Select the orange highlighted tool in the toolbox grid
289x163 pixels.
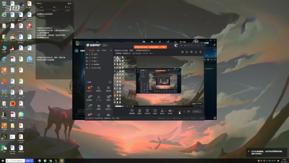89,89
